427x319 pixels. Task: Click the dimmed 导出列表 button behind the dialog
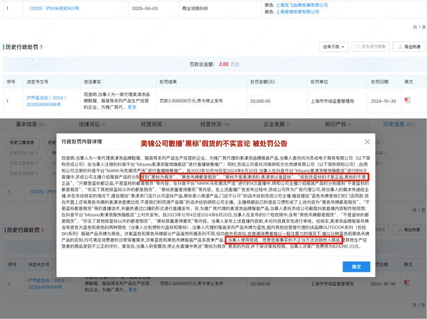(x=409, y=230)
